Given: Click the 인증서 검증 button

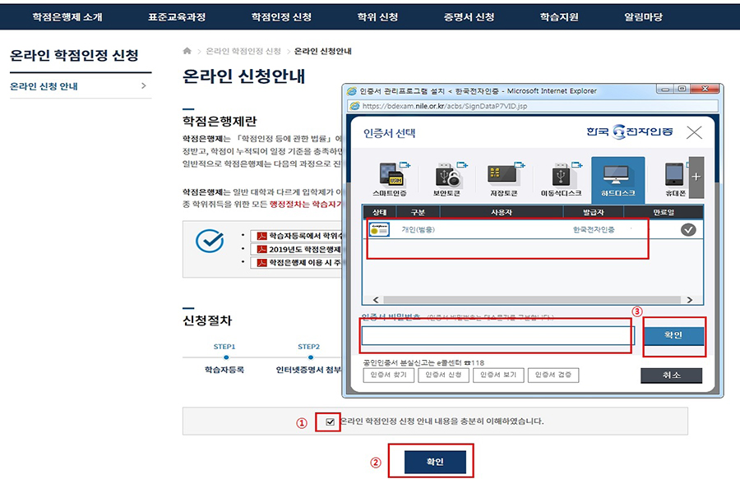Looking at the screenshot, I should [x=553, y=375].
